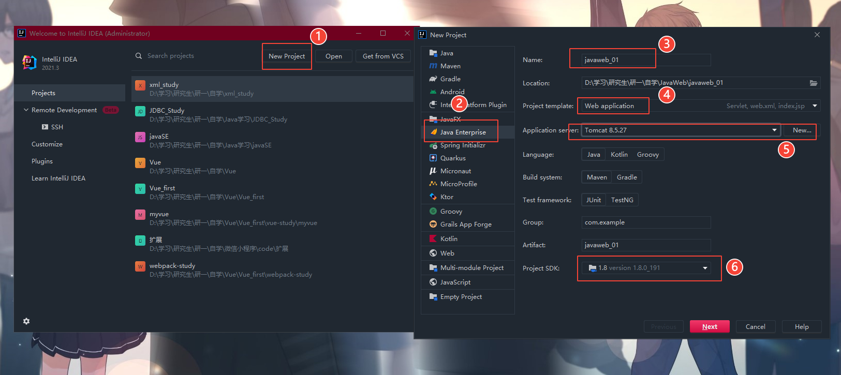Screen dimensions: 841x375
Task: Select Java language option
Action: click(594, 155)
